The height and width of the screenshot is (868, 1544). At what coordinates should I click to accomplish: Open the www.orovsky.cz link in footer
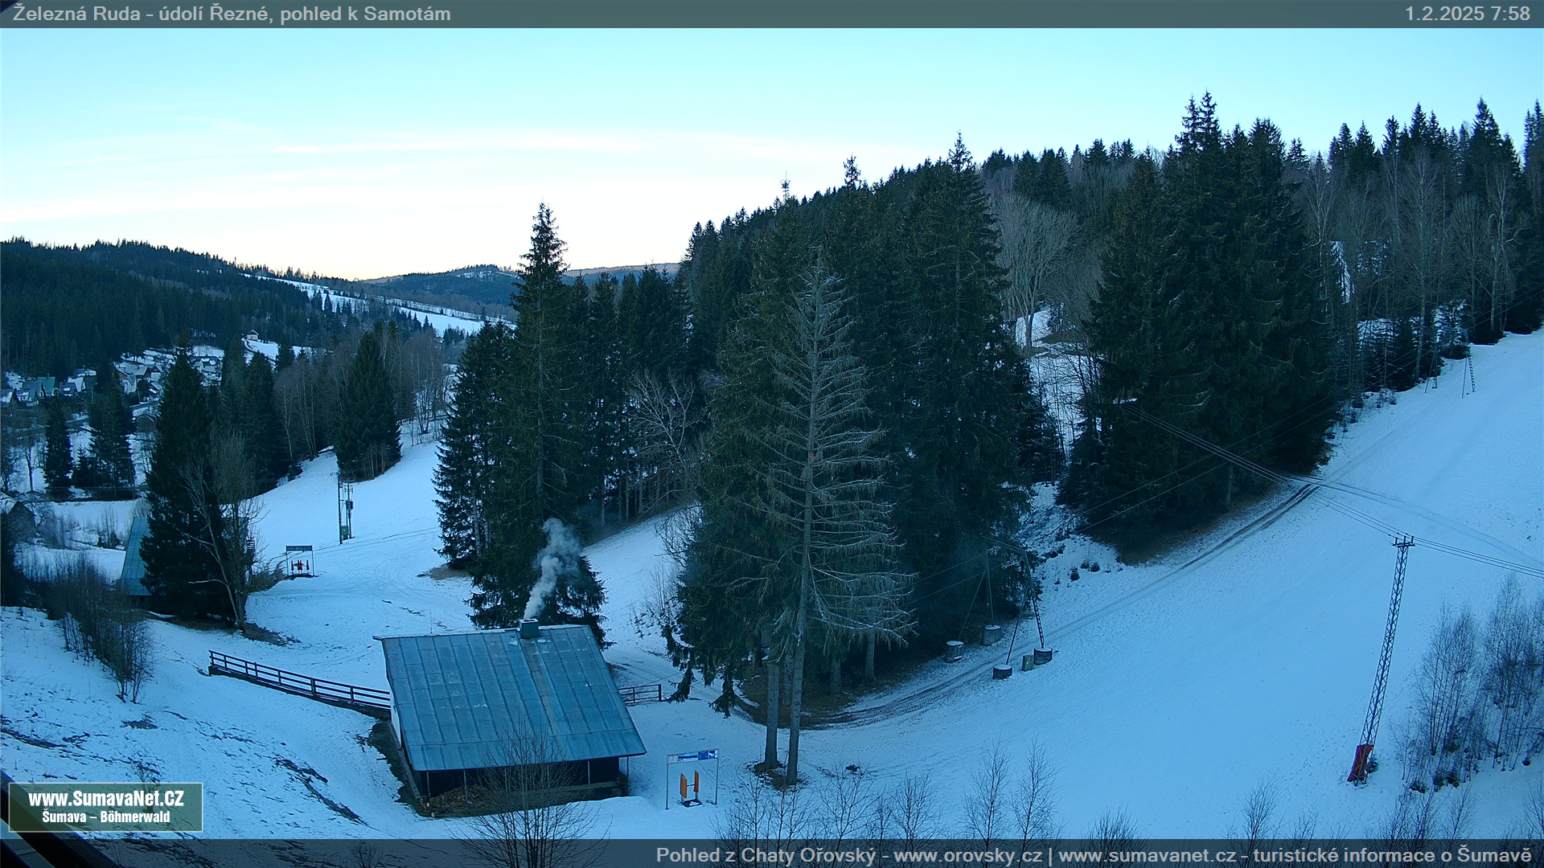(967, 855)
